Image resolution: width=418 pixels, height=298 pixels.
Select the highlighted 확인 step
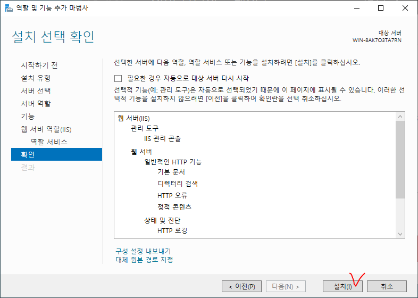pyautogui.click(x=56, y=154)
